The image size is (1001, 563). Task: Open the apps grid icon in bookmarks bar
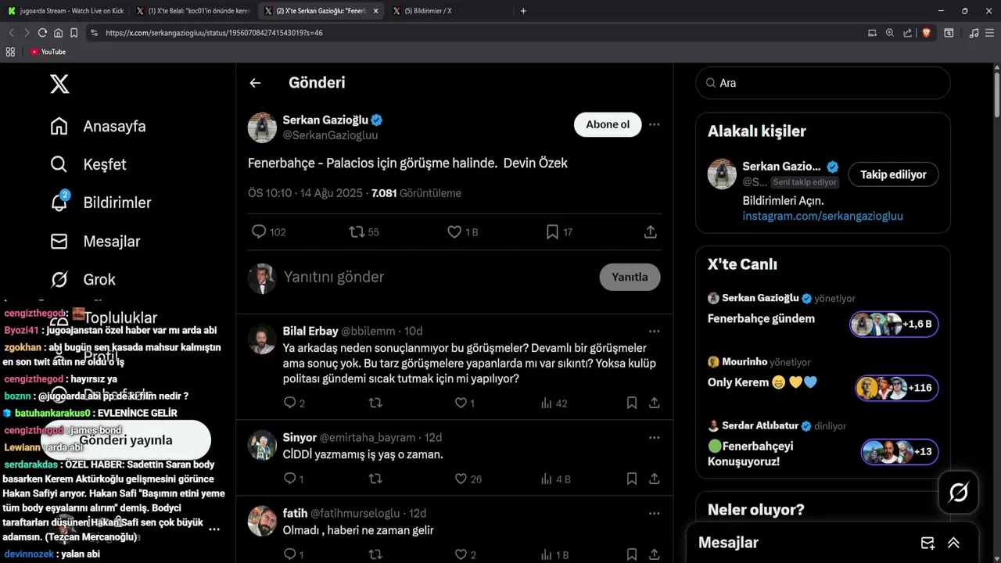pyautogui.click(x=10, y=52)
